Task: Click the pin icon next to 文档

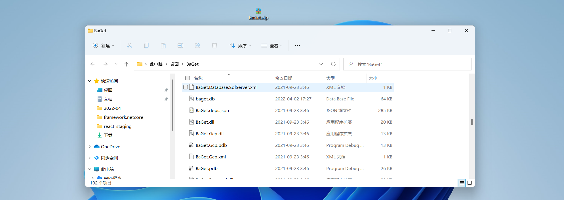Action: [x=167, y=99]
